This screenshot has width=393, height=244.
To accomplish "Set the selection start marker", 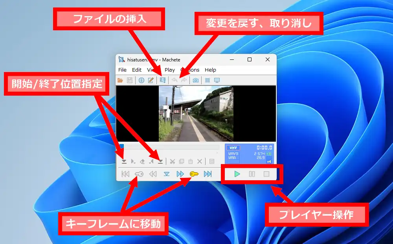I will tap(124, 161).
